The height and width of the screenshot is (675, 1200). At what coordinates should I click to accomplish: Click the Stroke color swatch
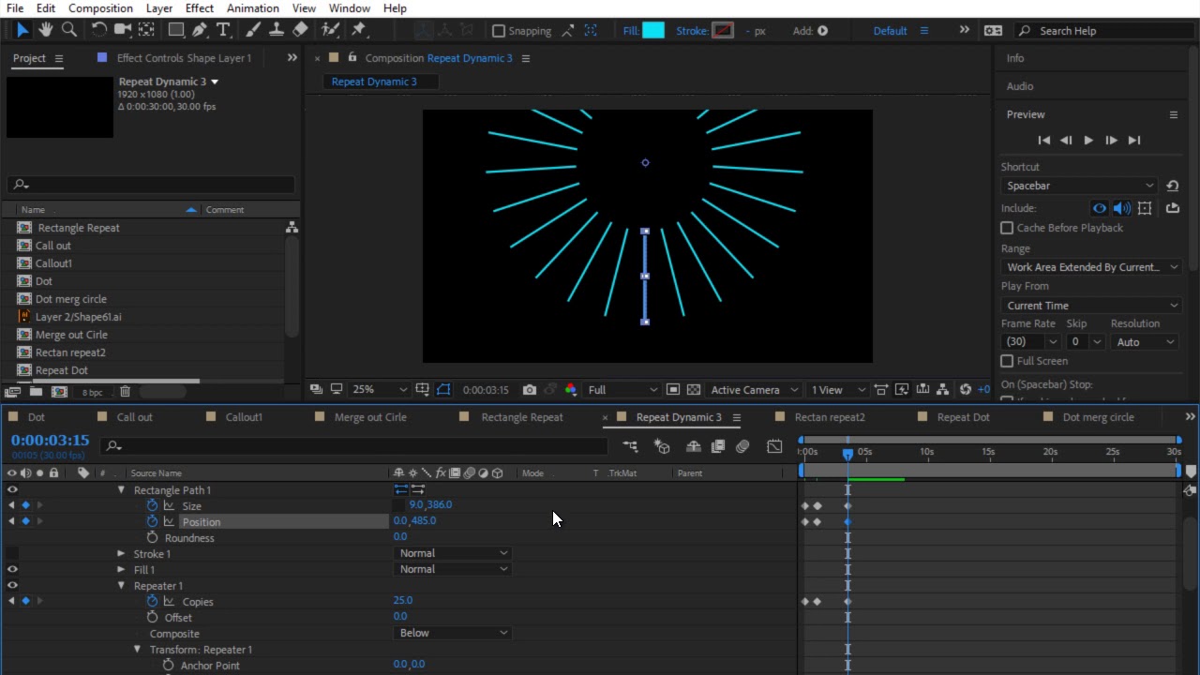[x=722, y=31]
